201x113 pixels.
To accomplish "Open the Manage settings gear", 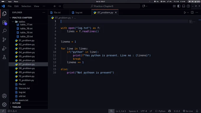I will point(4,104).
